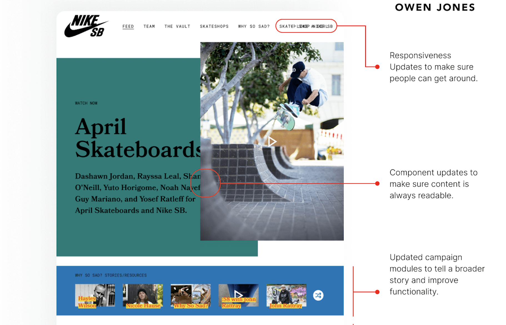Click the "Updated campaign modules" annotation text
Viewport: 506px width, 325px height.
pos(437,274)
